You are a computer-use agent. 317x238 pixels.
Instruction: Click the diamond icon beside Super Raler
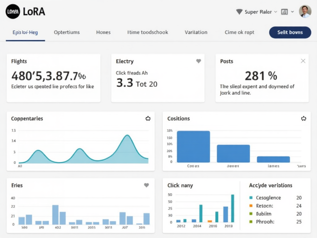(x=239, y=12)
